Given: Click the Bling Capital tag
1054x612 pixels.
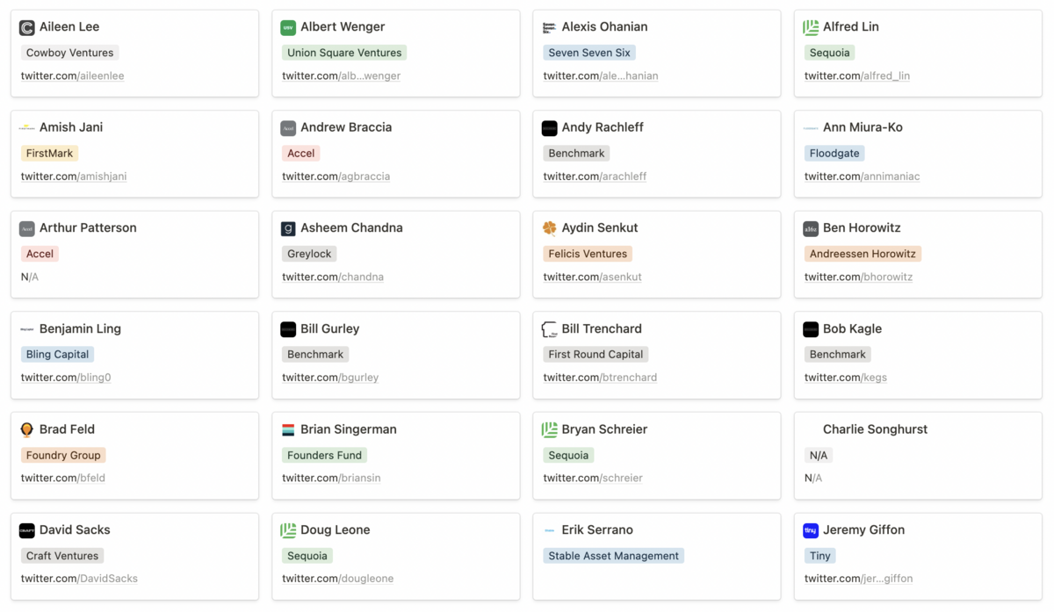Looking at the screenshot, I should click(x=57, y=355).
